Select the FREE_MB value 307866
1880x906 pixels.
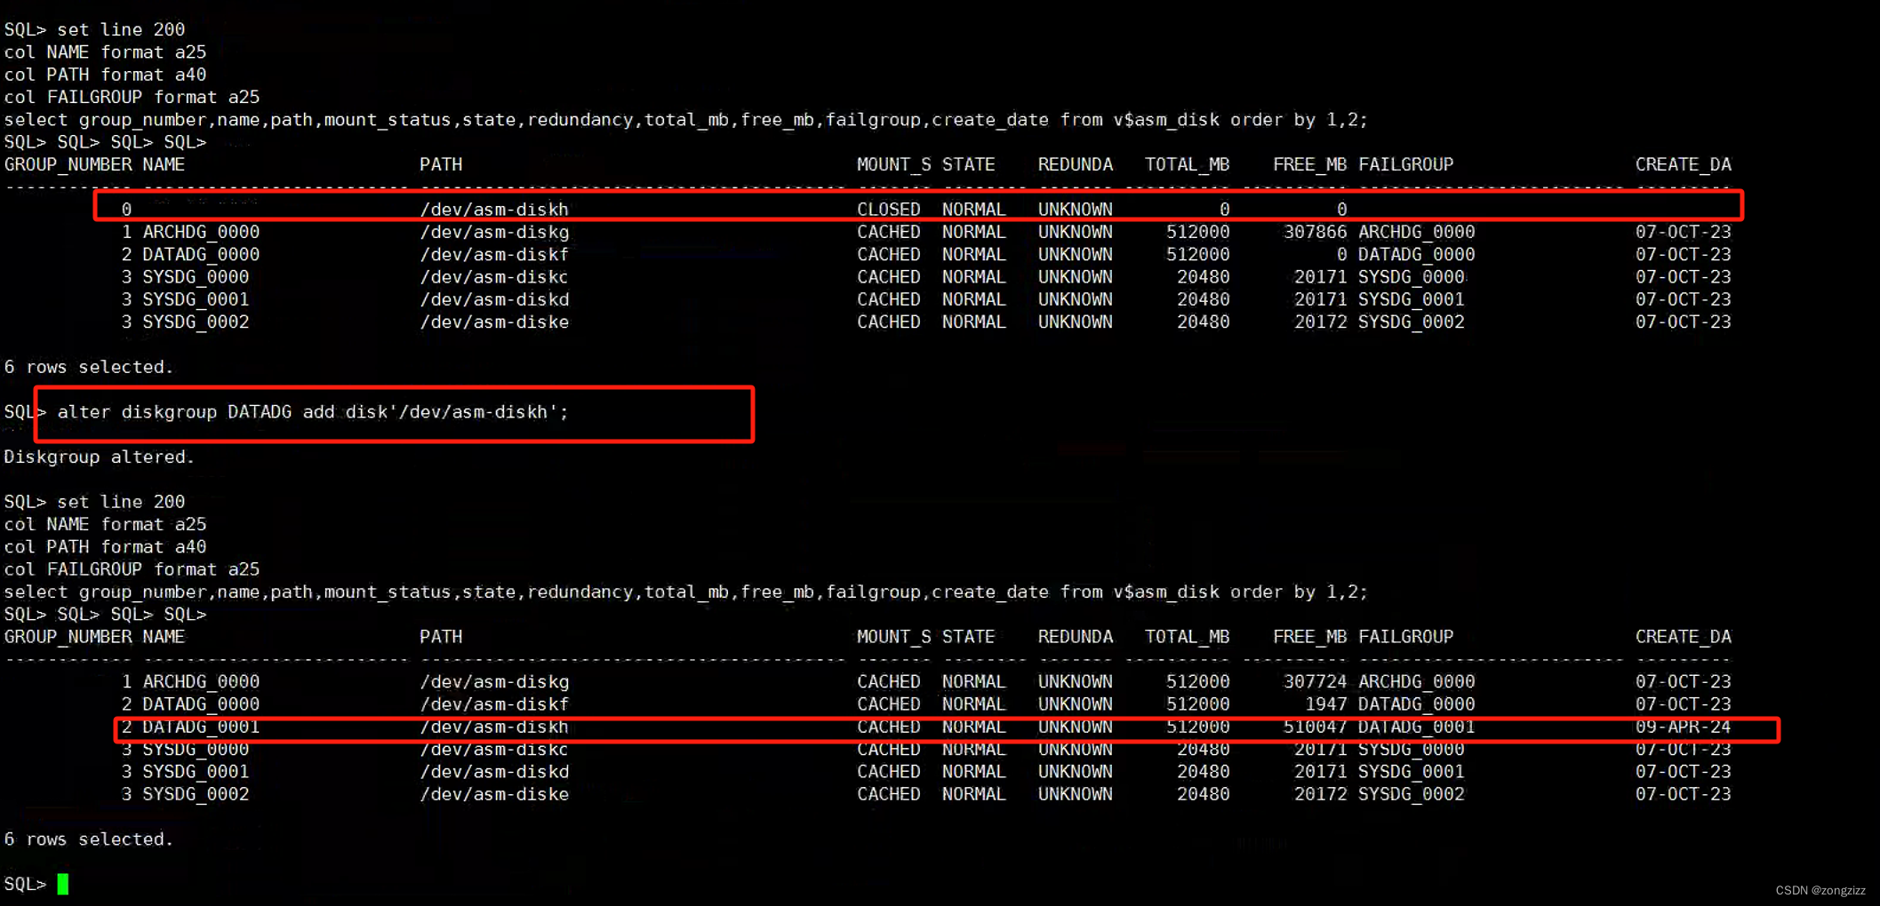click(x=1315, y=232)
